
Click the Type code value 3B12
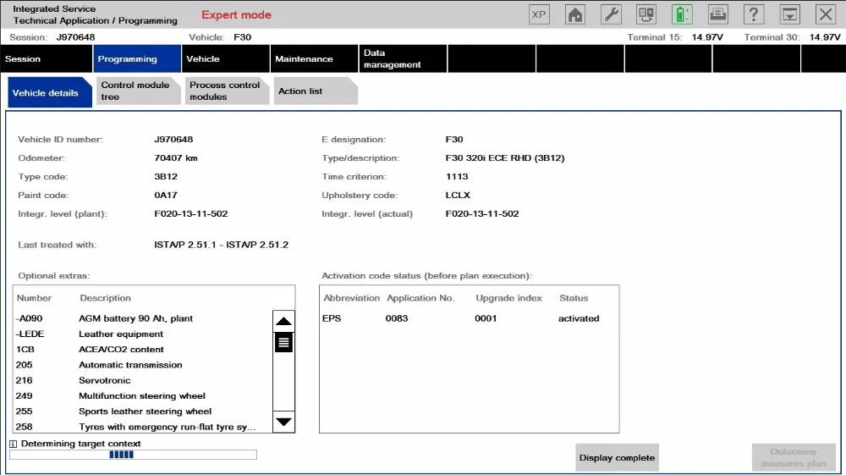166,176
